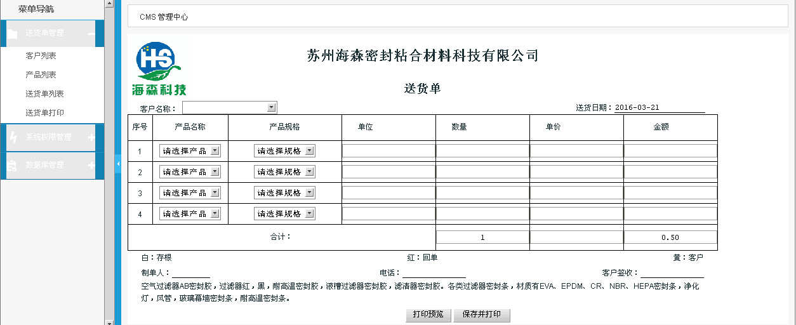
Task: Focus row 2 数量 input field
Action: (482, 172)
